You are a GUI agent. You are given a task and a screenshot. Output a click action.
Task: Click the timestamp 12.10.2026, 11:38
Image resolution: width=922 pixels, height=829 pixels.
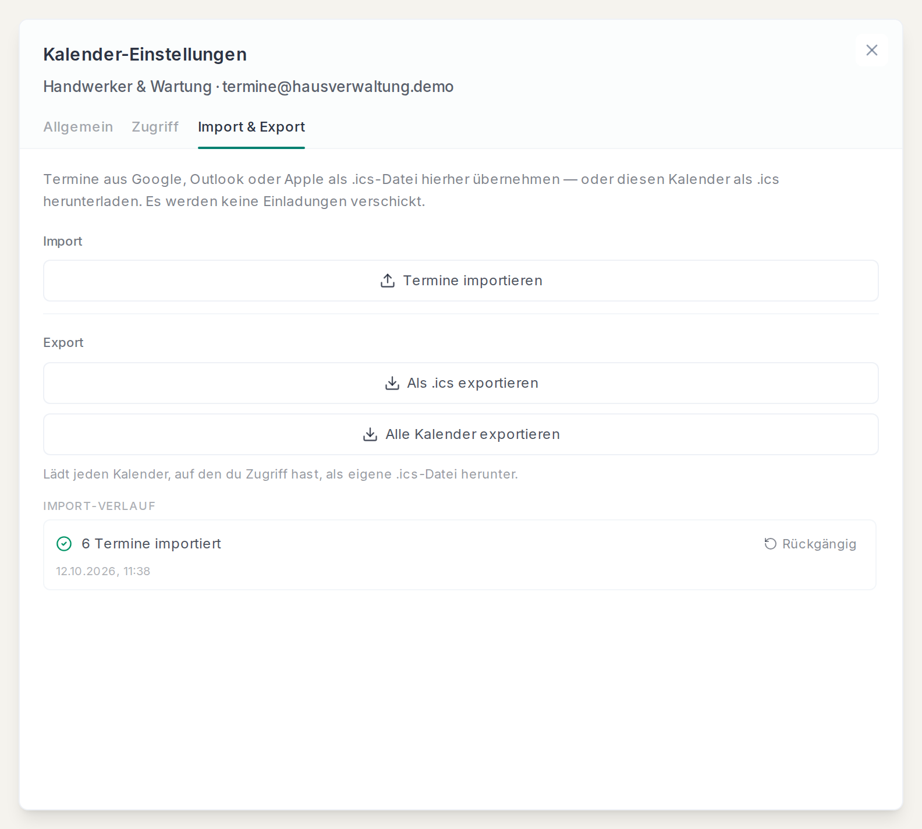103,571
